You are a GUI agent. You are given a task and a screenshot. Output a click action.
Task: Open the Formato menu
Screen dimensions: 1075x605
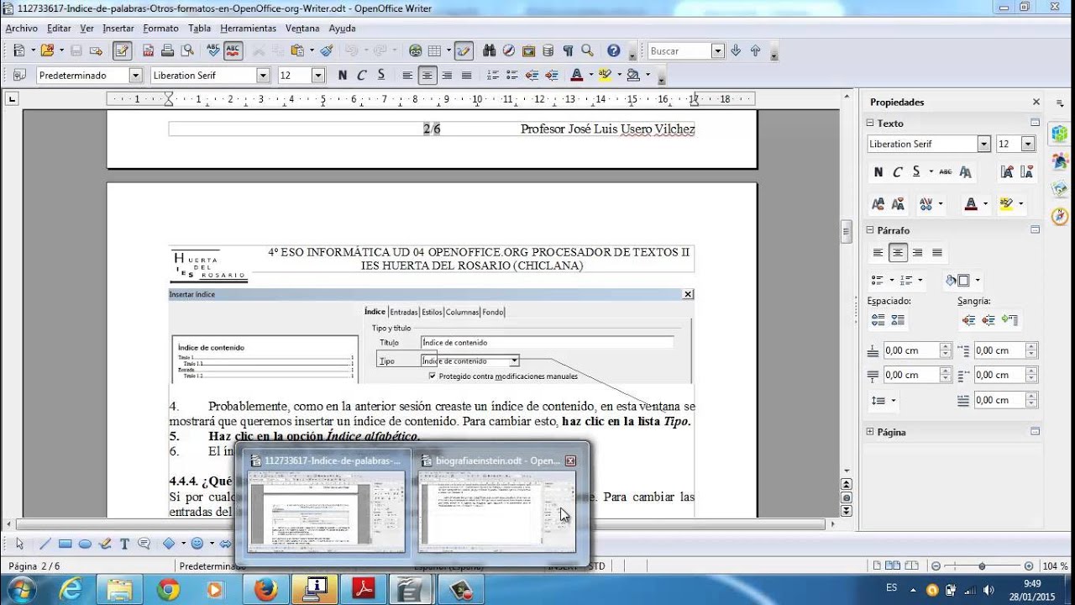coord(160,28)
